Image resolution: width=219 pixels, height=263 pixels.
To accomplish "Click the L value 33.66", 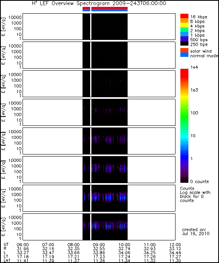I will [x=73, y=253].
